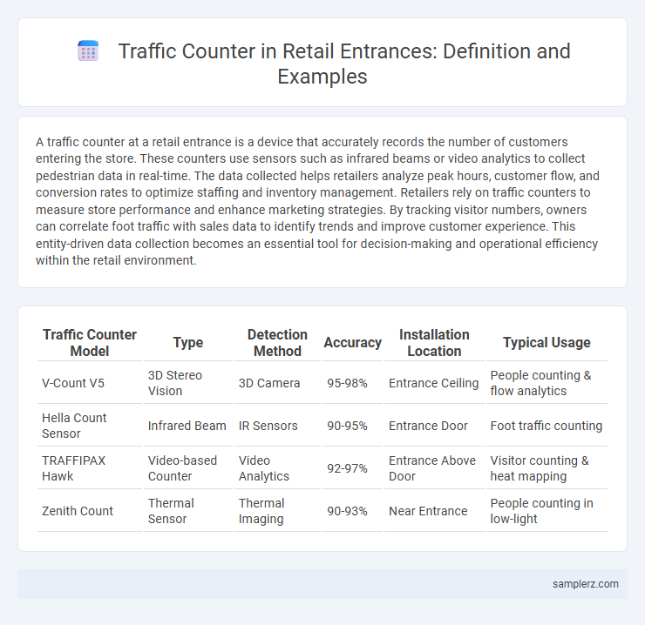Click the 'Accuracy' column header

tap(352, 343)
